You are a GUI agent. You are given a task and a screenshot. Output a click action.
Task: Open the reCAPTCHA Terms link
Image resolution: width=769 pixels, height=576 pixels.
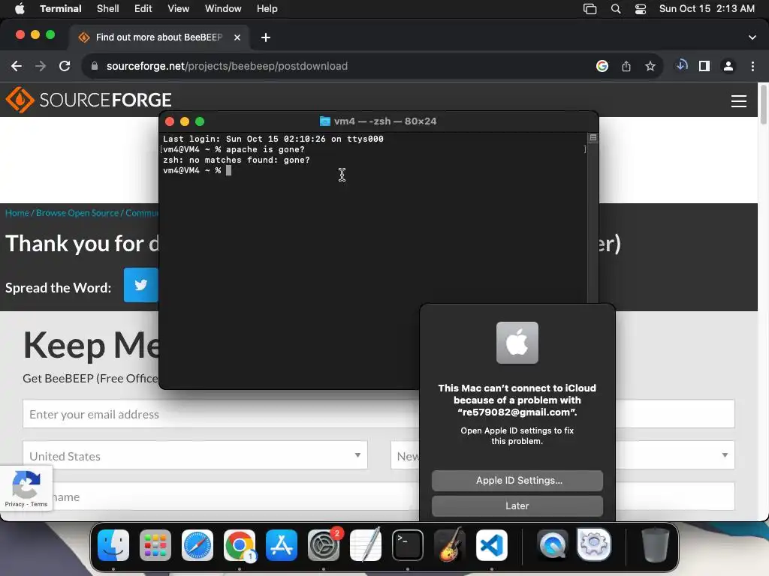[39, 504]
